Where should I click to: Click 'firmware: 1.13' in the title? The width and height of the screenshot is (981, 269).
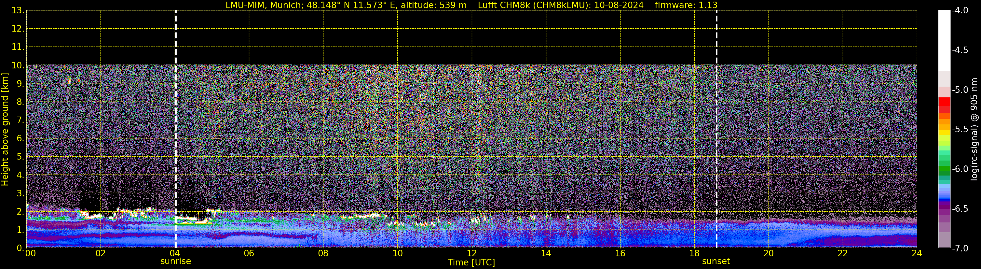(x=686, y=5)
